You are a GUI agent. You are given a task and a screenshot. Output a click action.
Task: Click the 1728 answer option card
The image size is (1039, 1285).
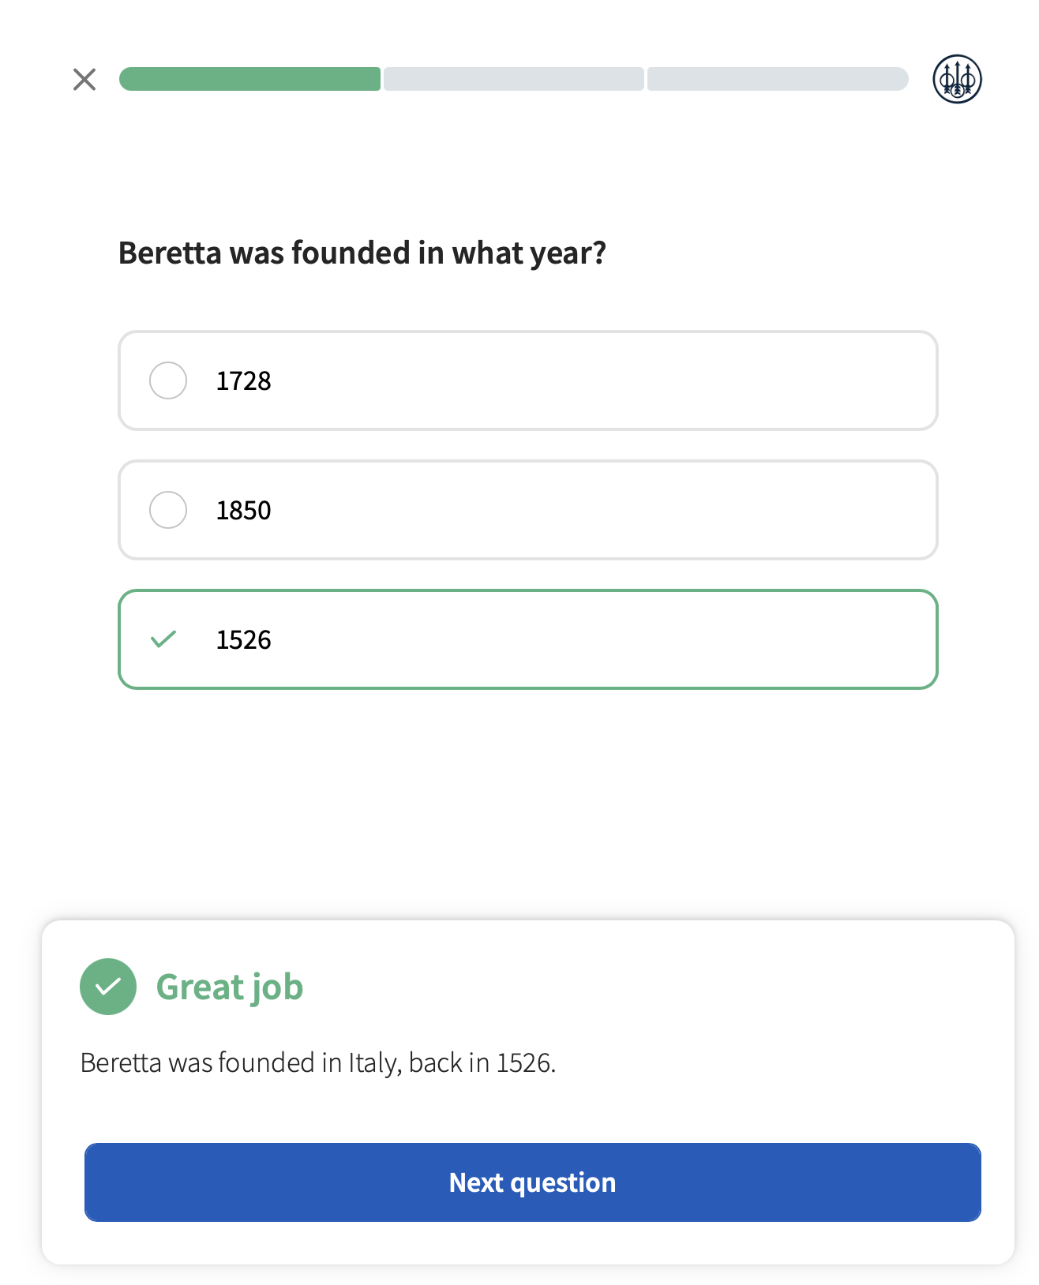click(528, 380)
